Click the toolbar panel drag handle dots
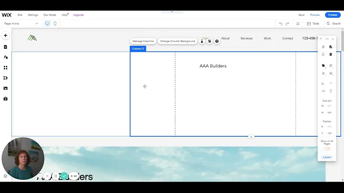Screen dimensions: 344x193 (x=327, y=39)
